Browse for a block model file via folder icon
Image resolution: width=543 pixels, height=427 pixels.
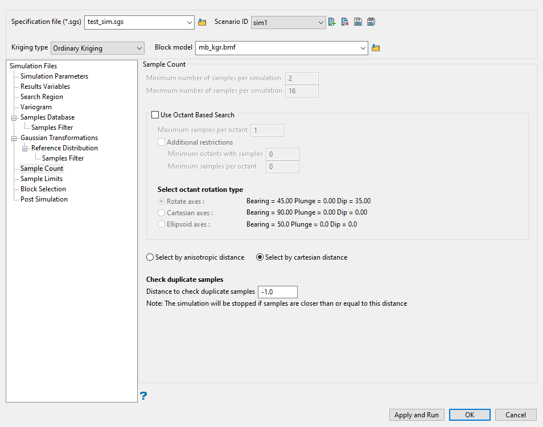376,48
